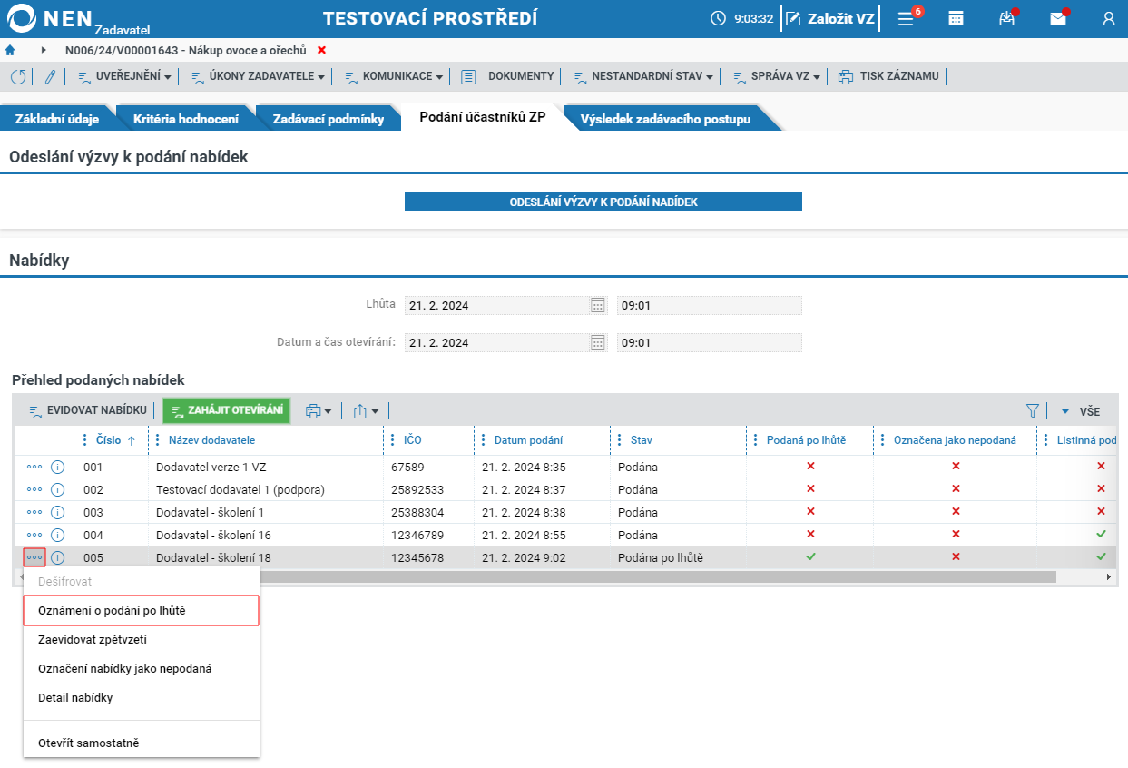The width and height of the screenshot is (1128, 768).
Task: Click TISK ZÁZNAMU in the toolbar
Action: (x=888, y=76)
